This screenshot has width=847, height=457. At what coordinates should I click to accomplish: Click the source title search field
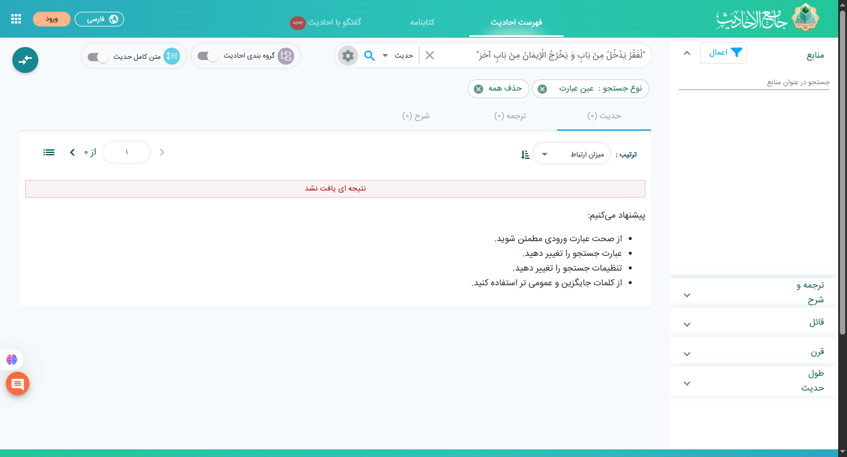(754, 82)
